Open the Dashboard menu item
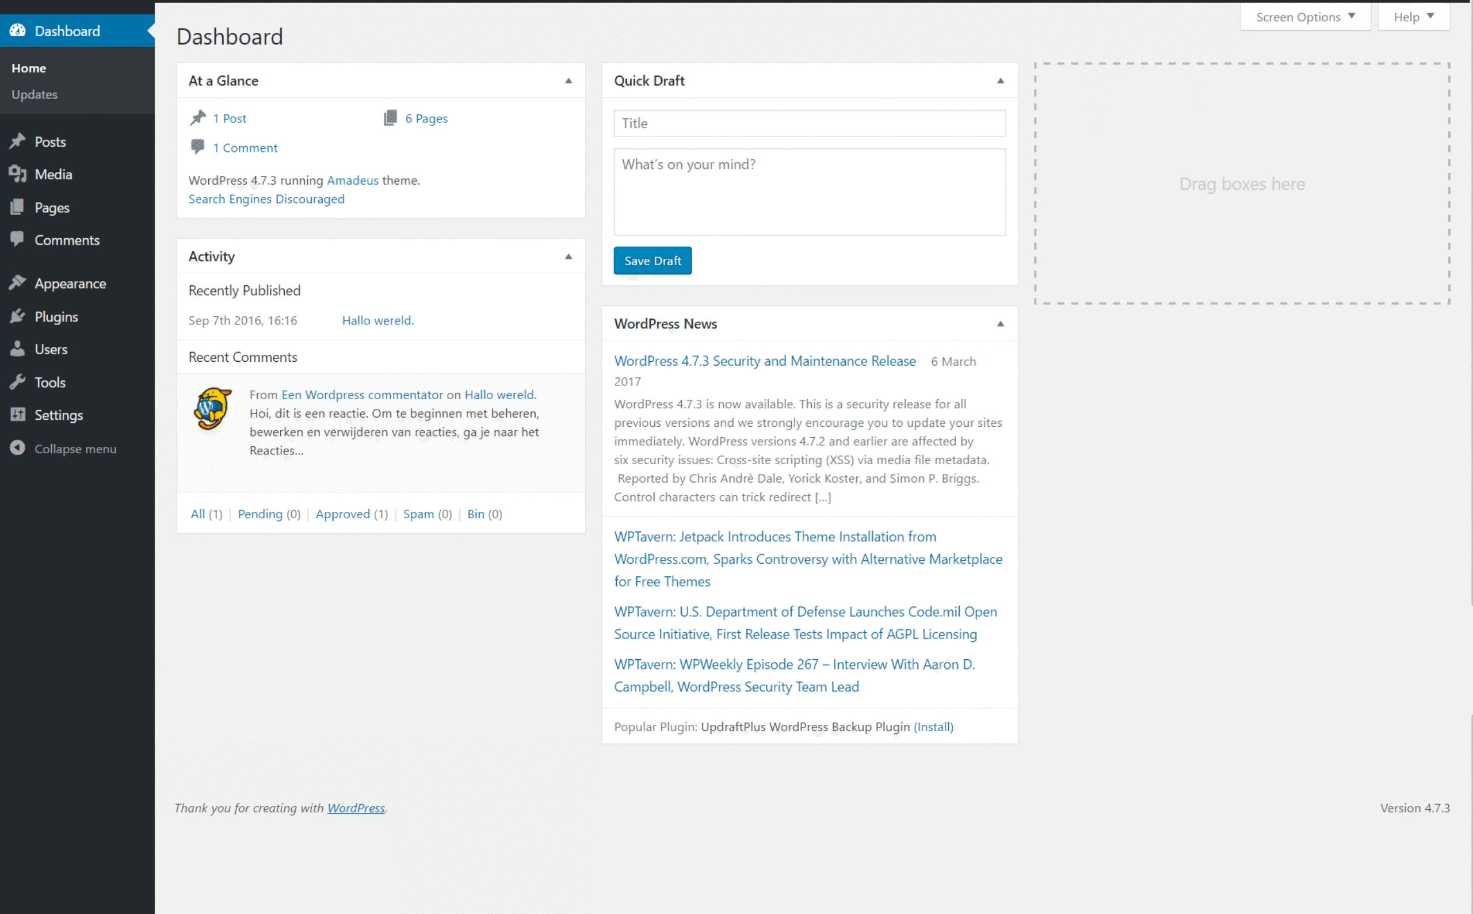1473x914 pixels. tap(78, 31)
